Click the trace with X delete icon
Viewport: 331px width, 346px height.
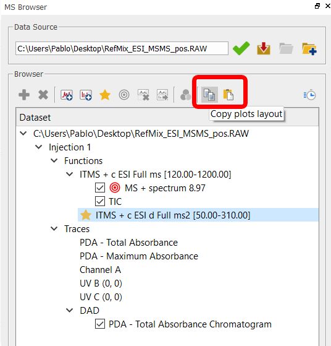(x=143, y=95)
